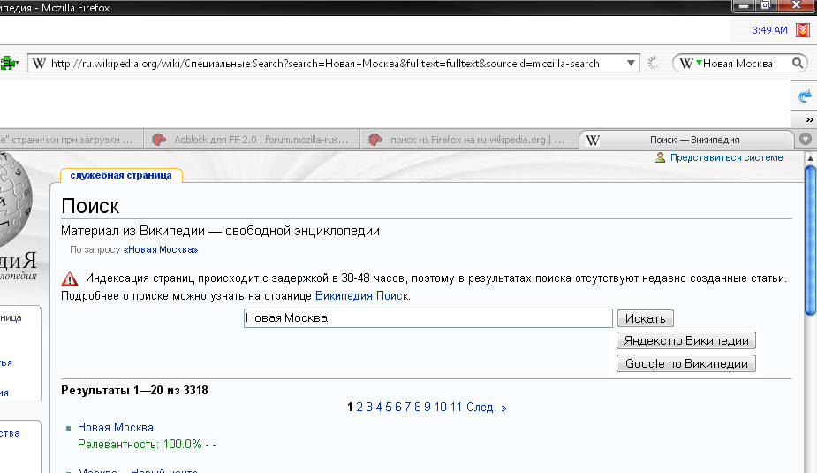Viewport: 817px width, 473px height.
Task: Click the red shield icon near the clock
Action: pos(802,30)
